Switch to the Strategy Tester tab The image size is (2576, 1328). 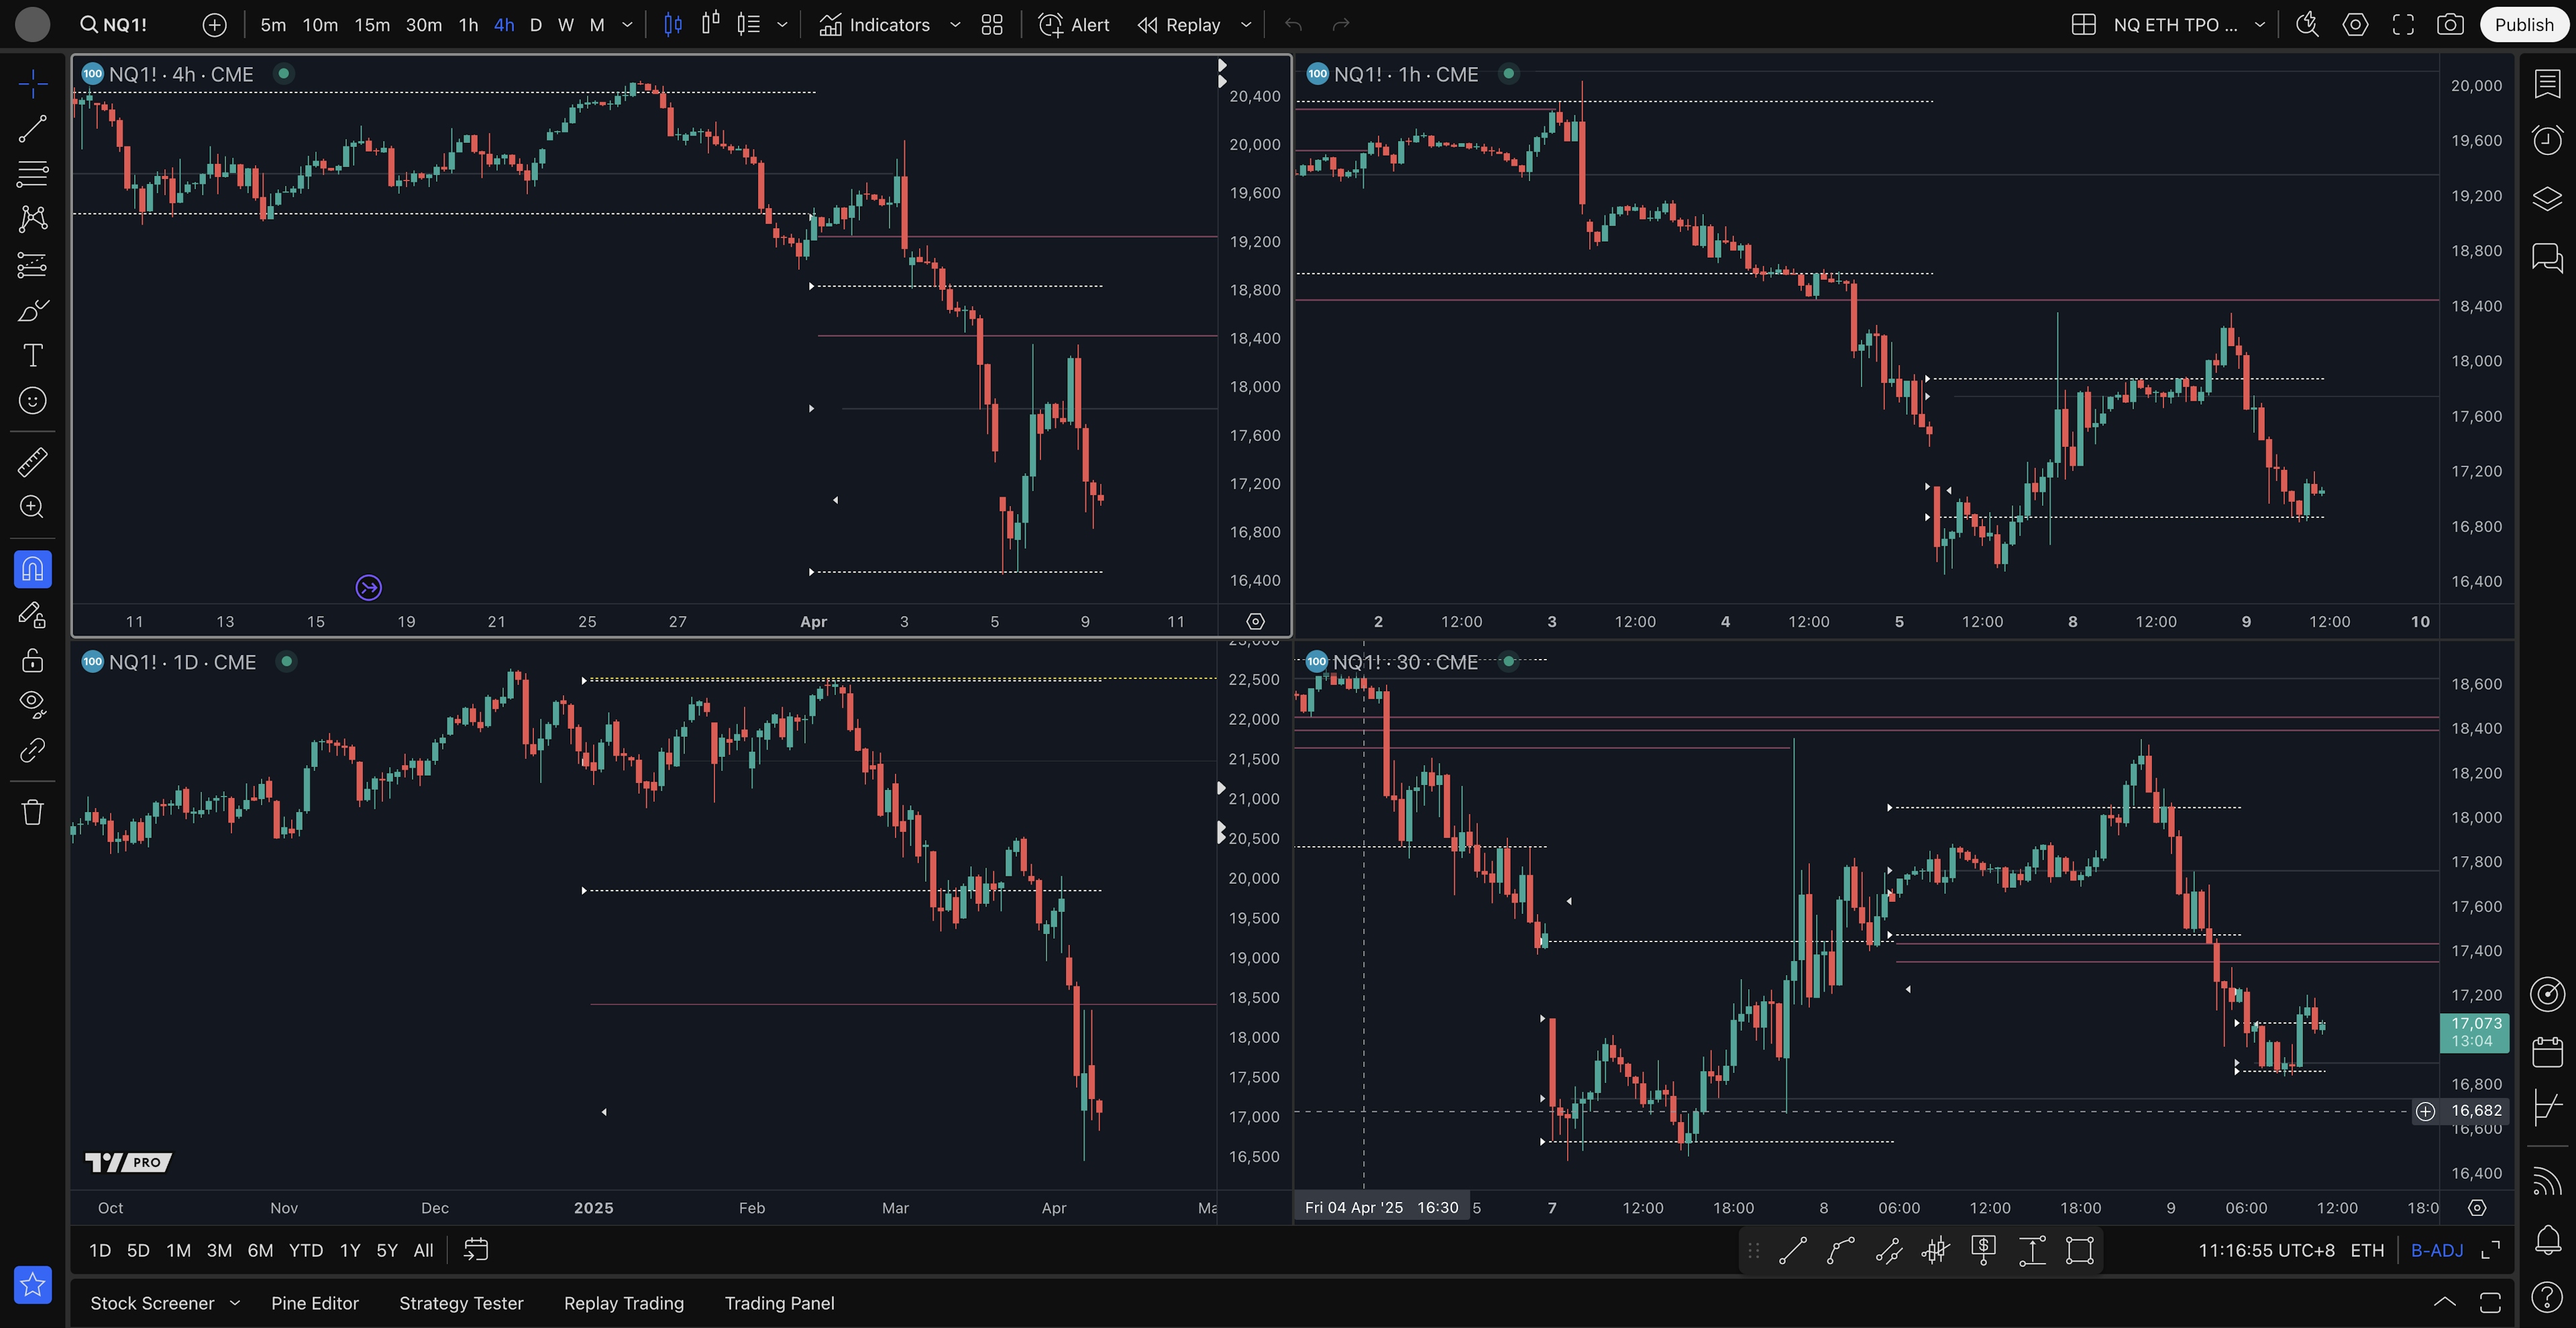click(x=461, y=1303)
